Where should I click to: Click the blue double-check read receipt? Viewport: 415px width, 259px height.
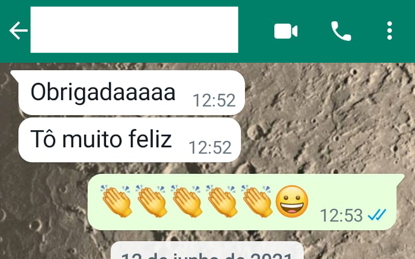377,215
